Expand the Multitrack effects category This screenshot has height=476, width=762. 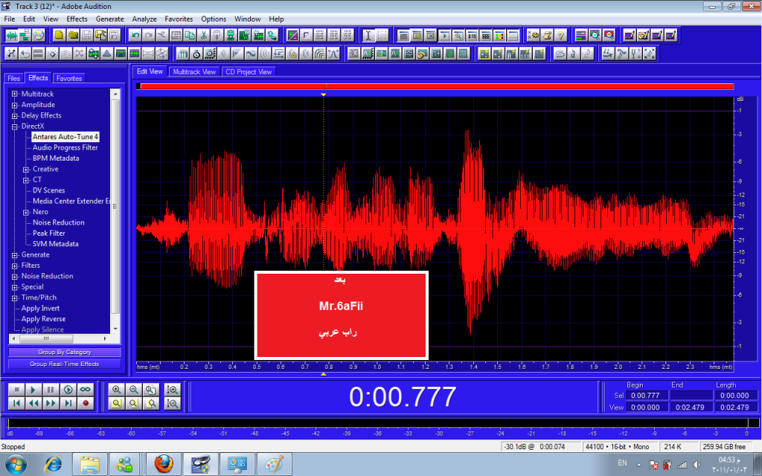pos(15,94)
